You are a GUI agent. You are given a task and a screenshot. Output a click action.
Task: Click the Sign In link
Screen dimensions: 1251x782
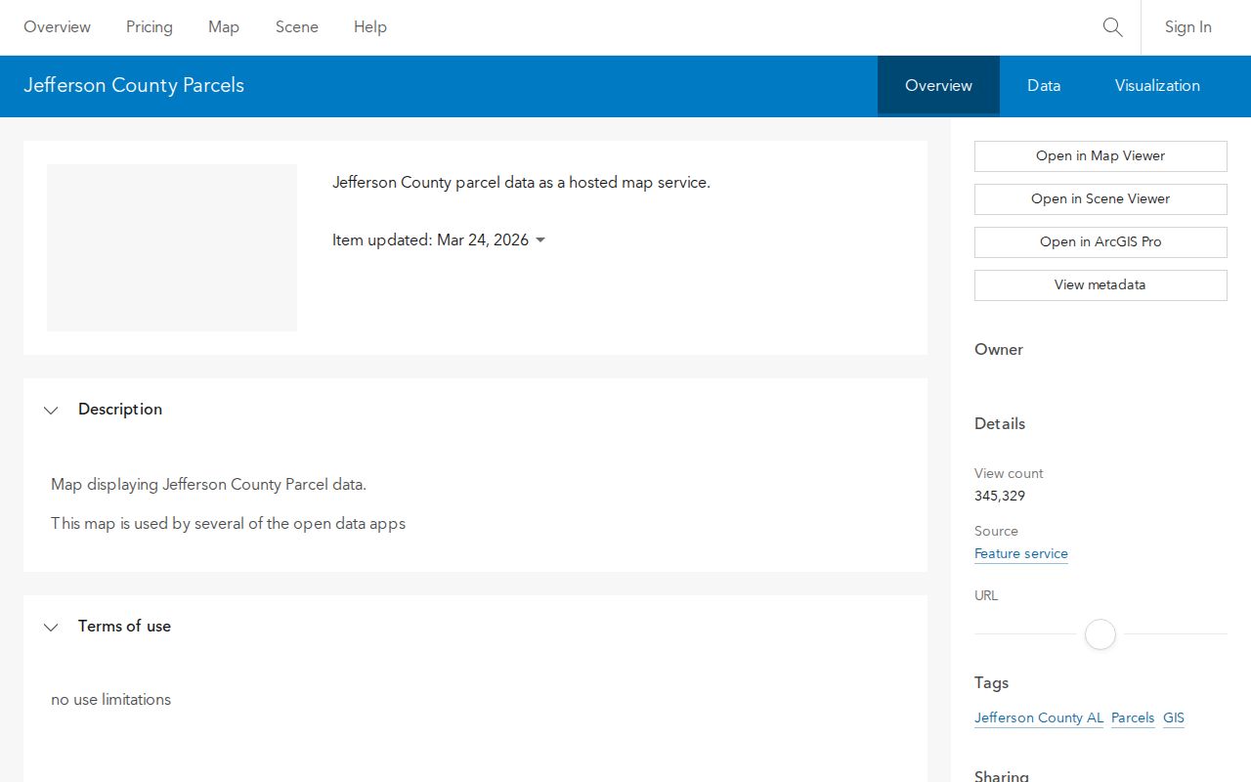pos(1187,27)
